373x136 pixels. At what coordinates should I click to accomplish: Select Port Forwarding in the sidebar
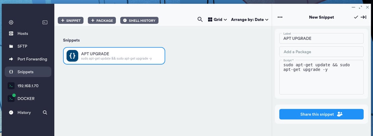tap(32, 59)
